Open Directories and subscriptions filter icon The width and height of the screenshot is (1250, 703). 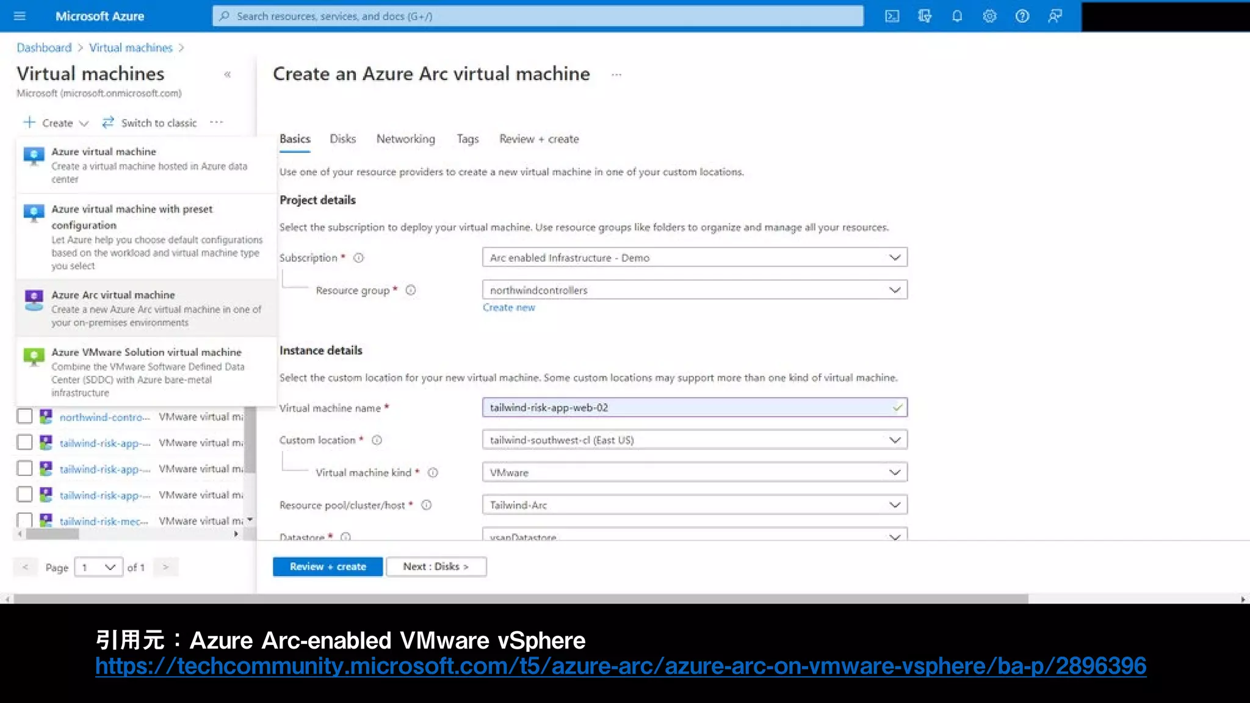pos(924,16)
